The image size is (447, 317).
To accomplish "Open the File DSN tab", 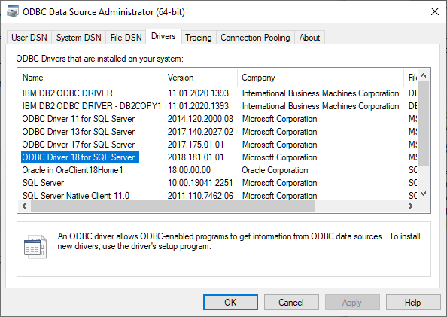I will point(126,38).
